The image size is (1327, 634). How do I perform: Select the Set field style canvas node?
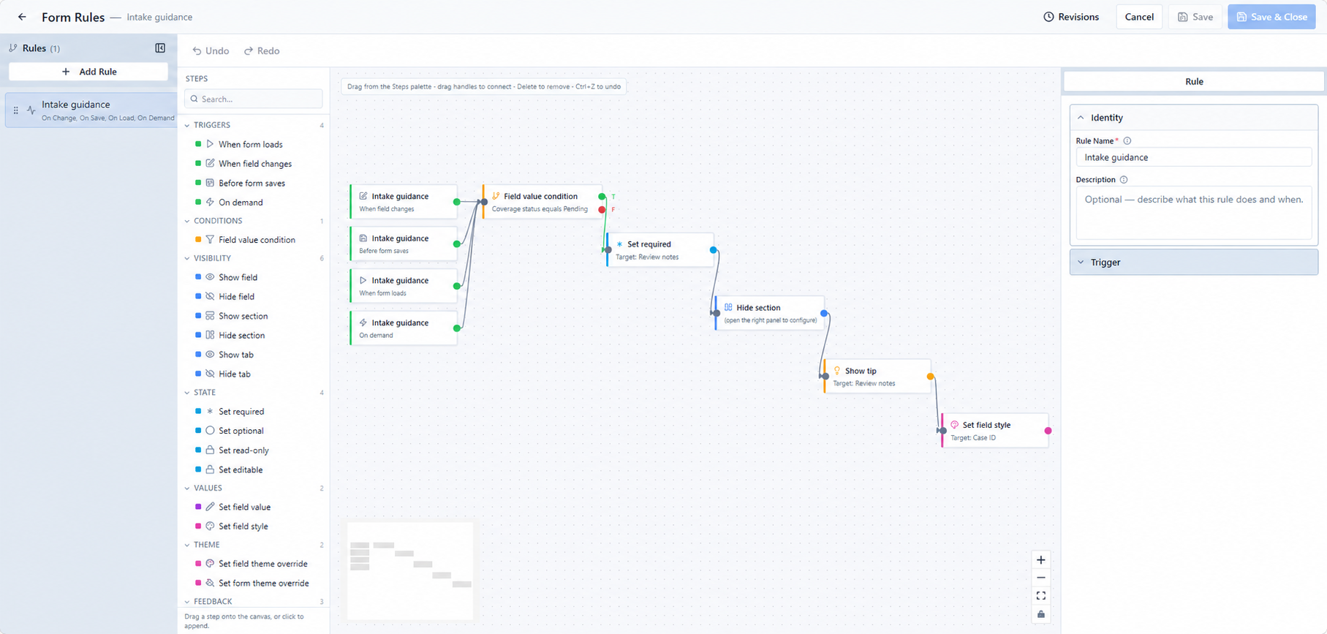click(x=995, y=431)
